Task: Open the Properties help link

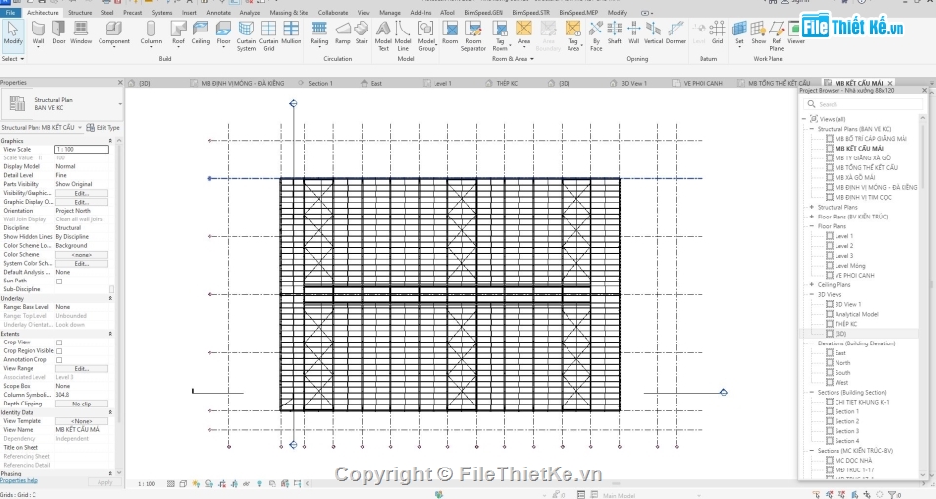Action: (x=19, y=480)
